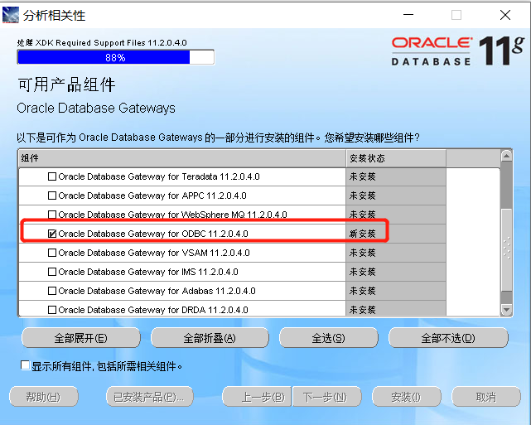Select all components with 全选(S)

coord(329,338)
